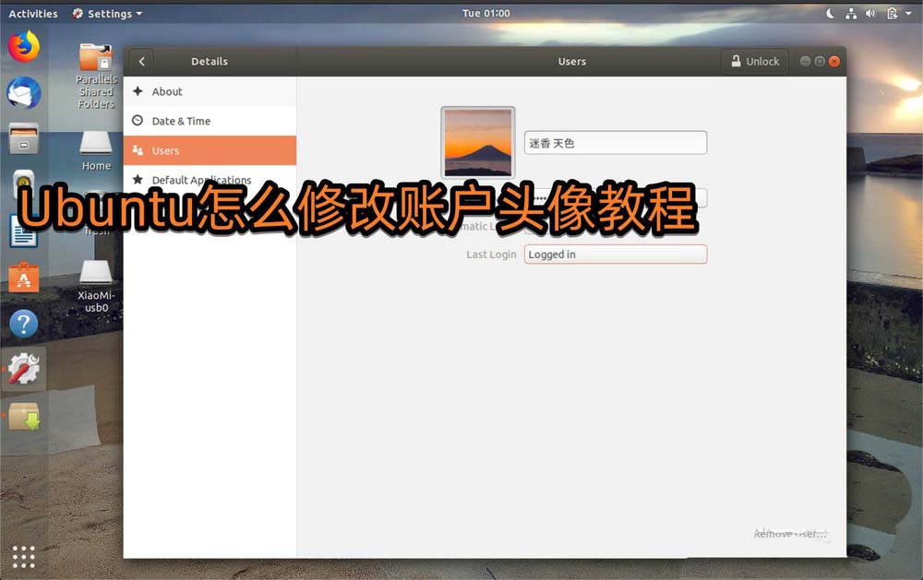The image size is (923, 580).
Task: Open the Home desktop folder
Action: pyautogui.click(x=96, y=151)
